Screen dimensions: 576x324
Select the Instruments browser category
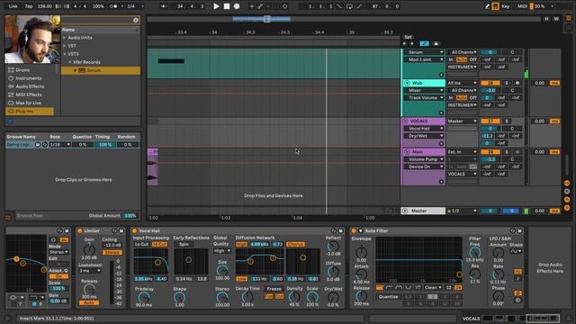(29, 78)
